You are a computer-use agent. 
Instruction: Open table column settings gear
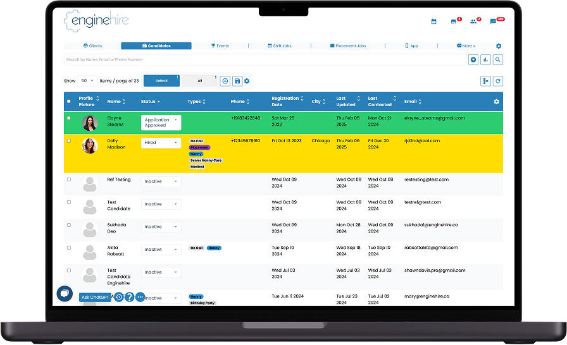tap(497, 102)
